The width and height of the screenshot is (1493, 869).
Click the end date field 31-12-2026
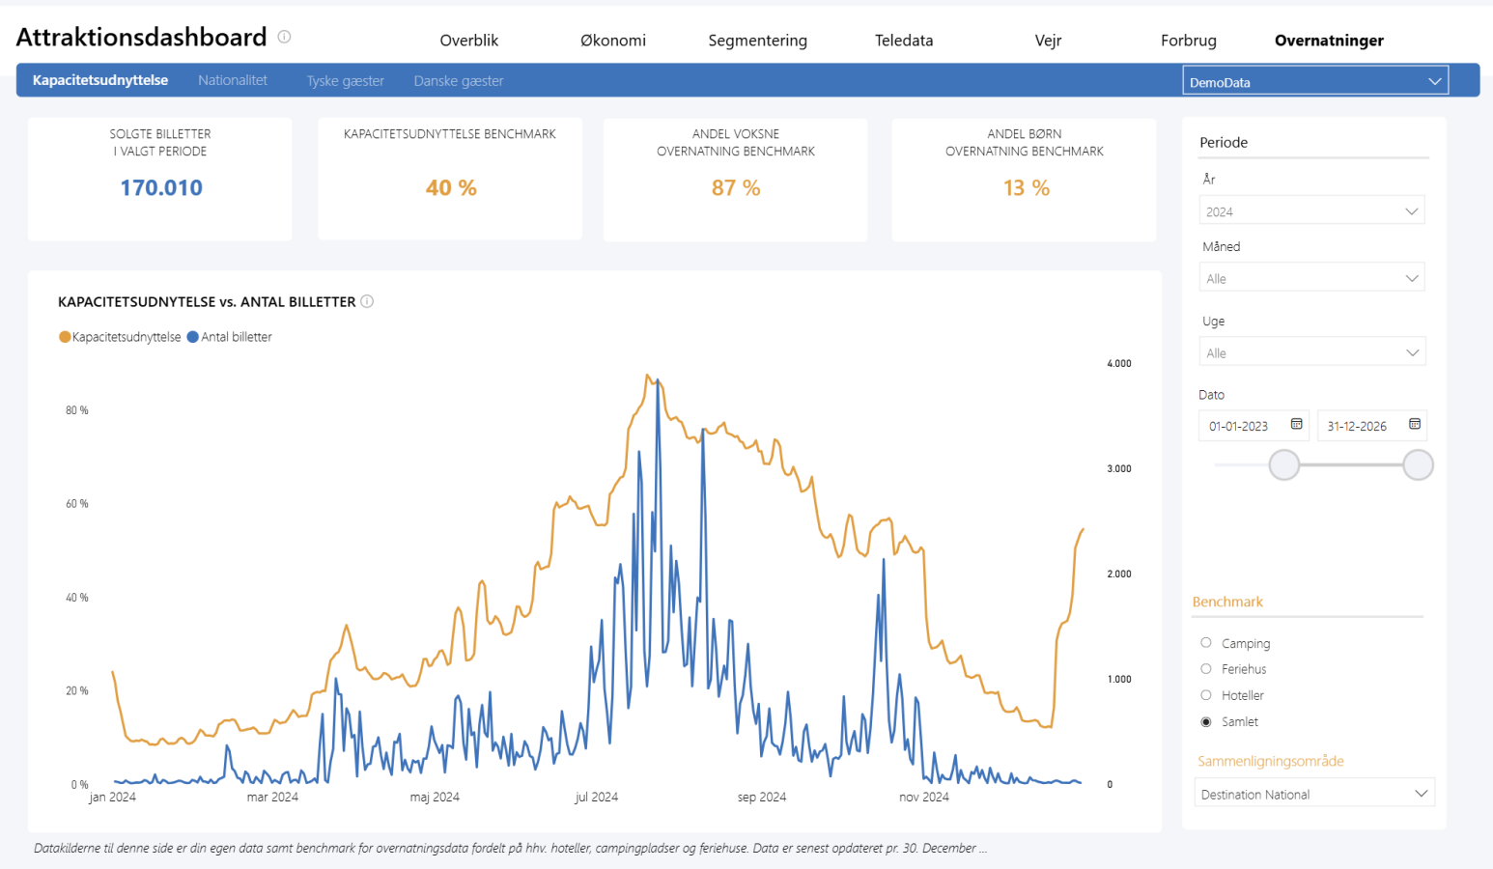(x=1357, y=426)
